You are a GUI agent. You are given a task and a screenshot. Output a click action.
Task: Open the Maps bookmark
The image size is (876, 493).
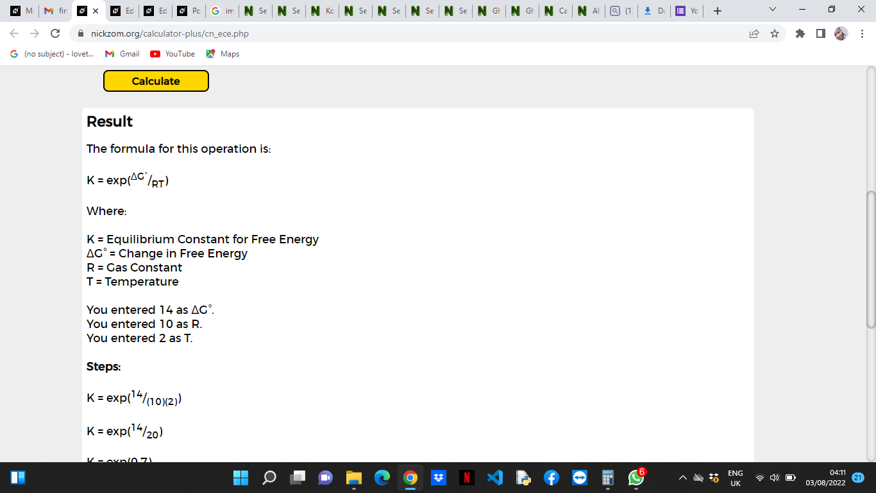pos(222,54)
